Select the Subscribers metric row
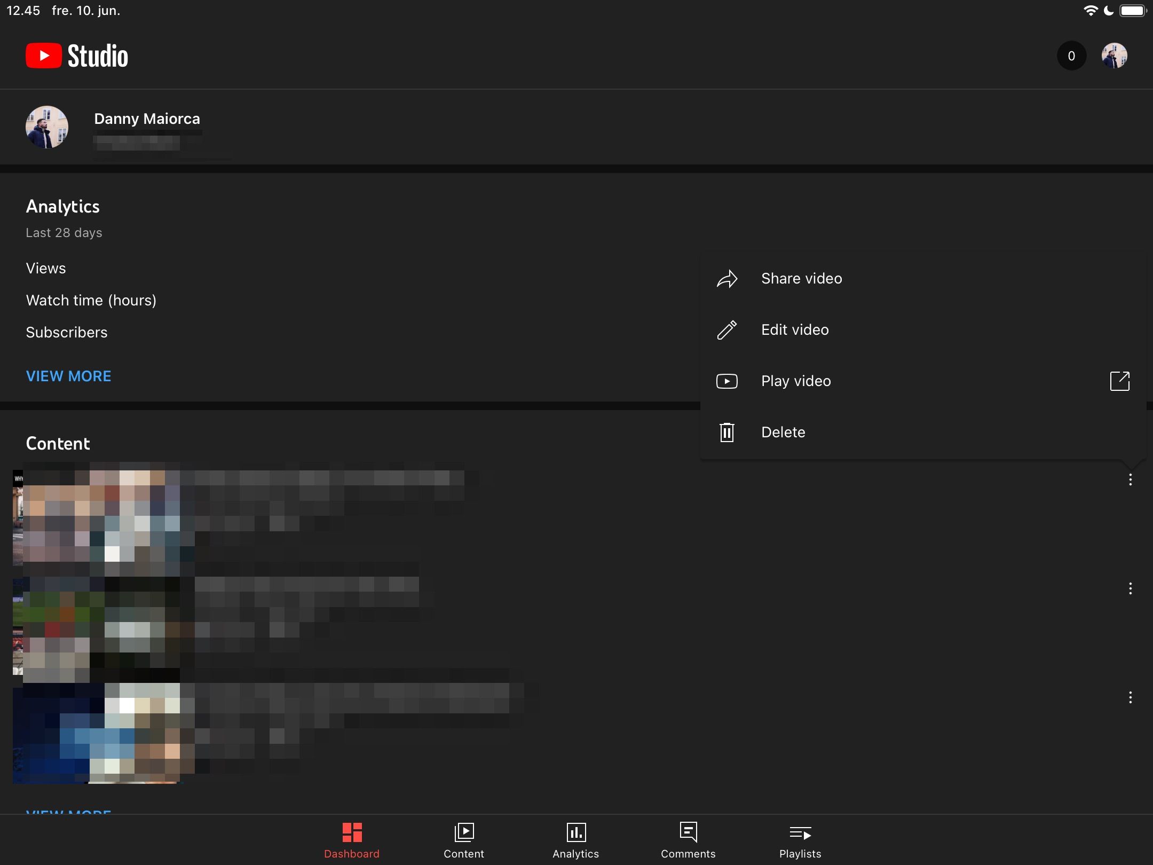 [67, 332]
